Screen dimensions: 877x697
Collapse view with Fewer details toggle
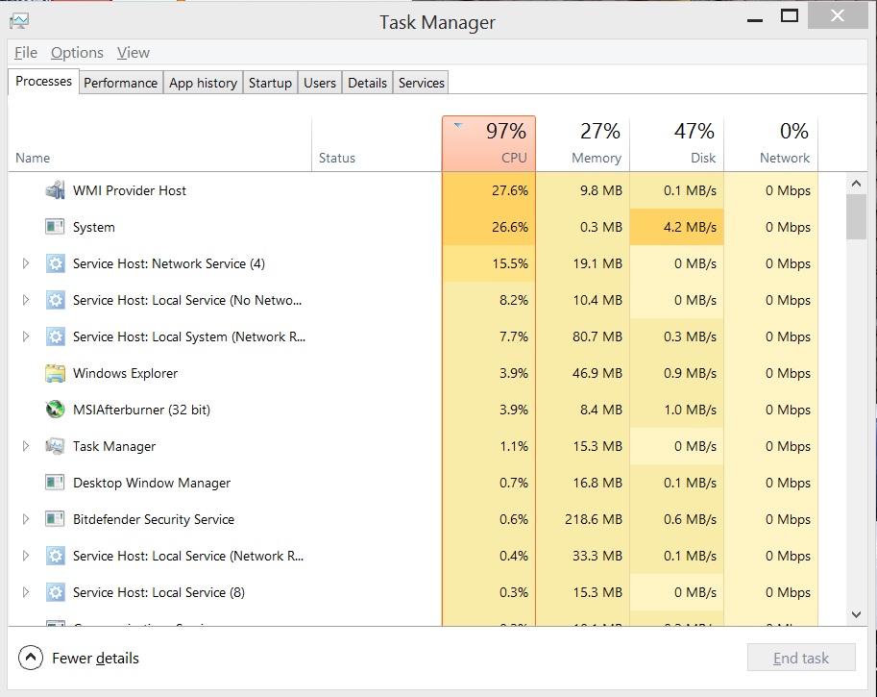31,659
